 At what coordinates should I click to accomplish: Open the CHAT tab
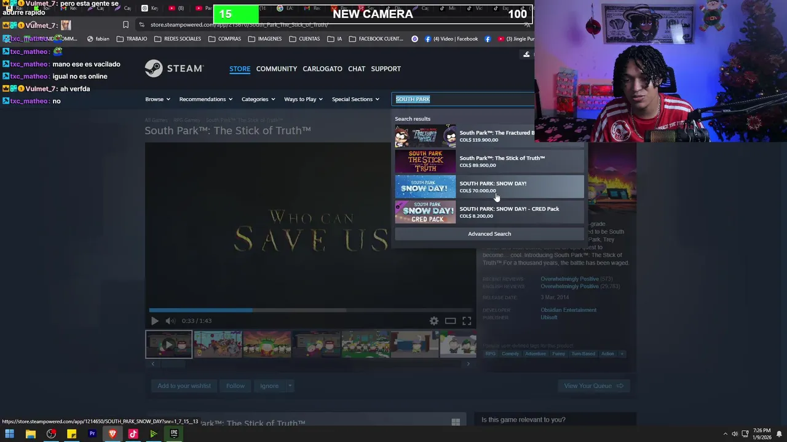[x=357, y=69]
